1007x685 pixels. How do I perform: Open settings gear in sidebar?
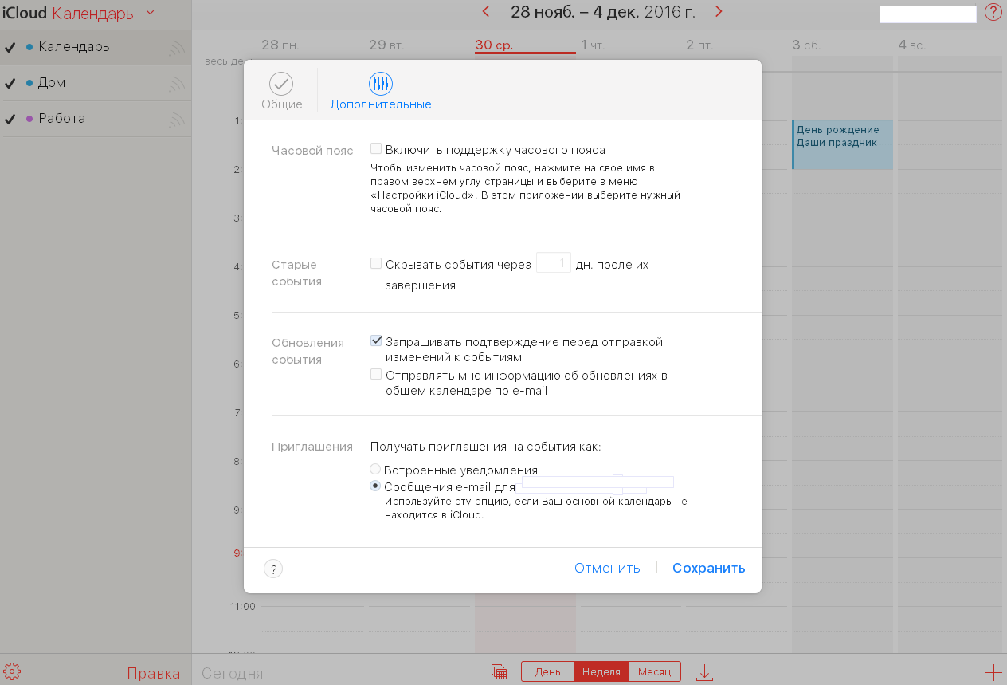click(x=12, y=671)
